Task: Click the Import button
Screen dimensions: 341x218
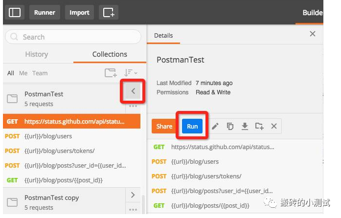Action: pos(79,12)
